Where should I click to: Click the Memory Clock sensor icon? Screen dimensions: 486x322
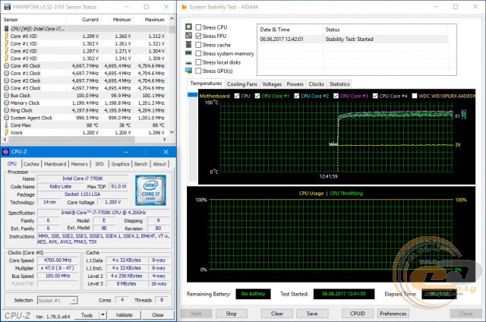[6, 103]
